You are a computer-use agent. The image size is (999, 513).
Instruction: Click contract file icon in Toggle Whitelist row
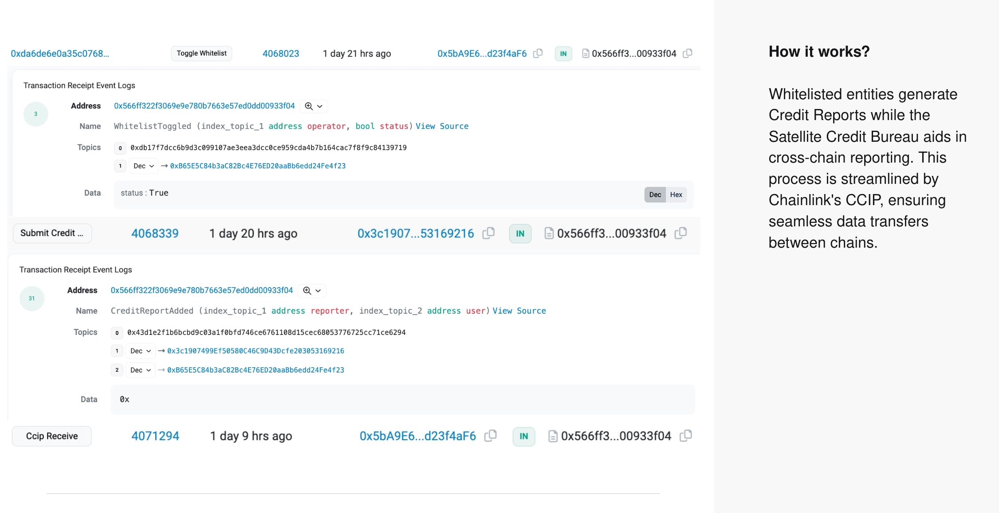click(x=586, y=54)
